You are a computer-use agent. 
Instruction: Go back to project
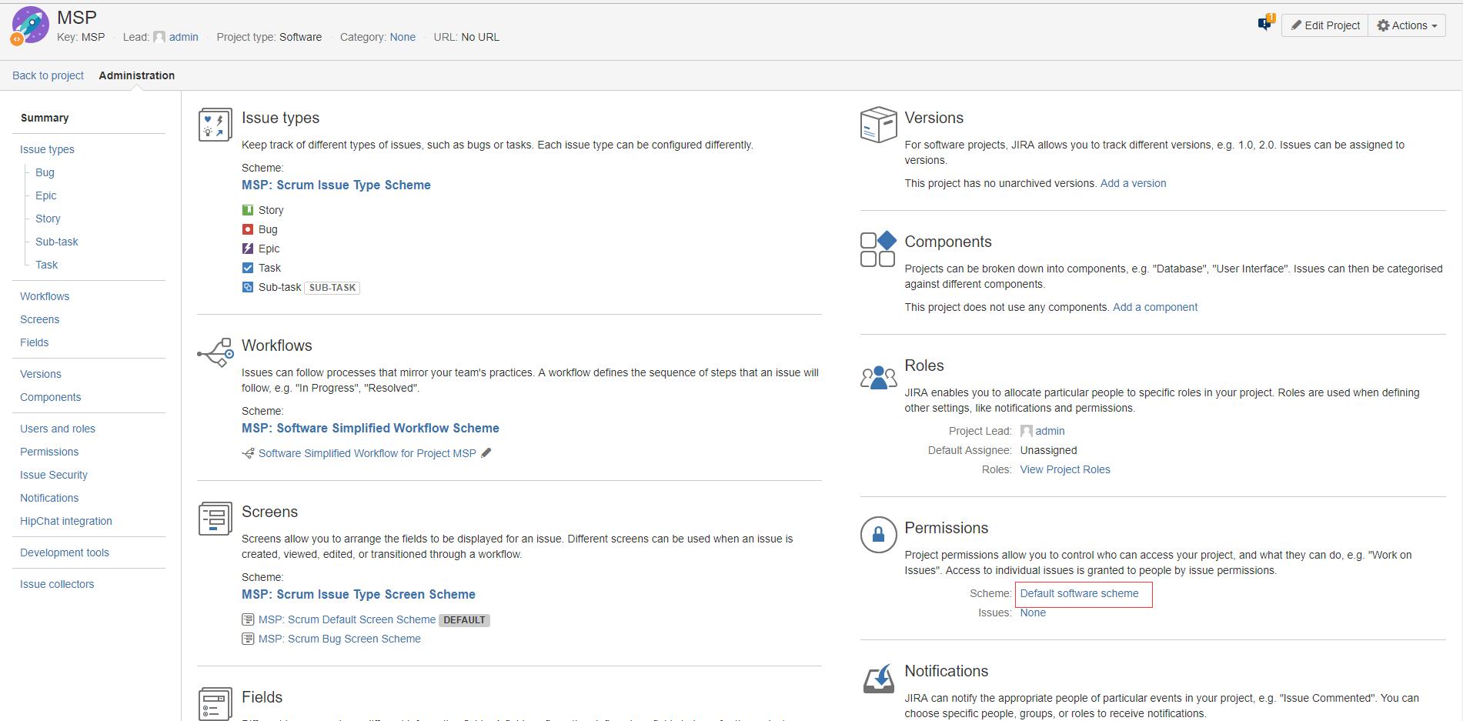coord(48,75)
